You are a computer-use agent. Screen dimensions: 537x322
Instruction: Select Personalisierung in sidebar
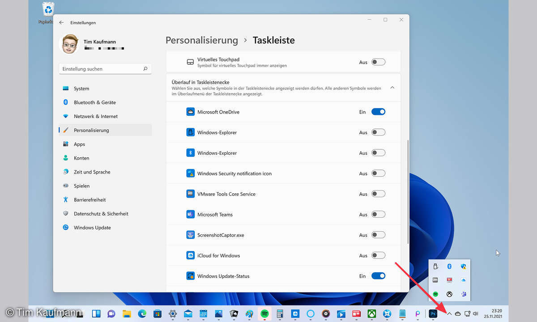[105, 130]
